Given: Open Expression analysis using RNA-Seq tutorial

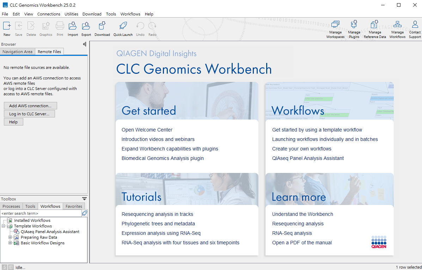Looking at the screenshot, I should (161, 233).
